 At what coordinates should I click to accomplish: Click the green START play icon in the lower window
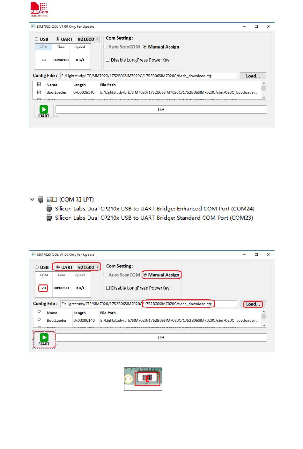[44, 337]
